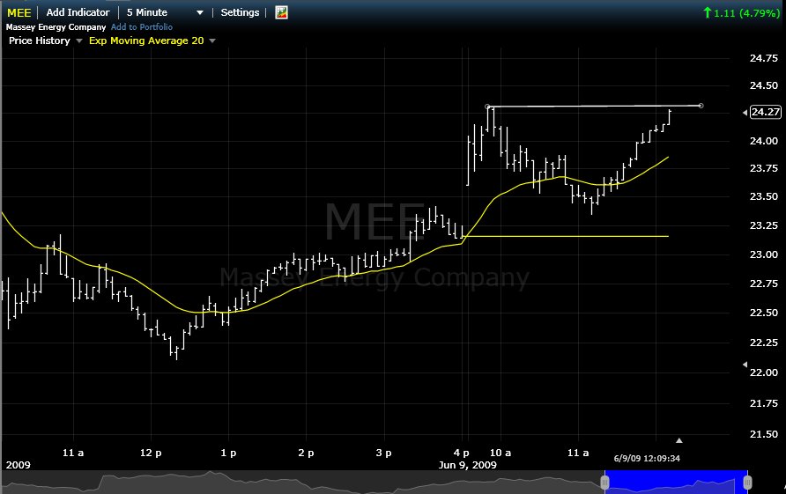The image size is (786, 494).
Task: Open the 5 Minute interval dropdown
Action: (x=165, y=12)
